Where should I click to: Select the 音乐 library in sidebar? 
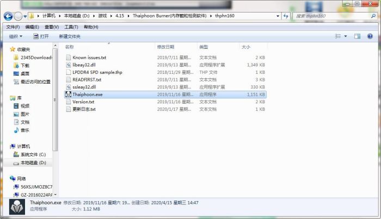click(x=25, y=130)
